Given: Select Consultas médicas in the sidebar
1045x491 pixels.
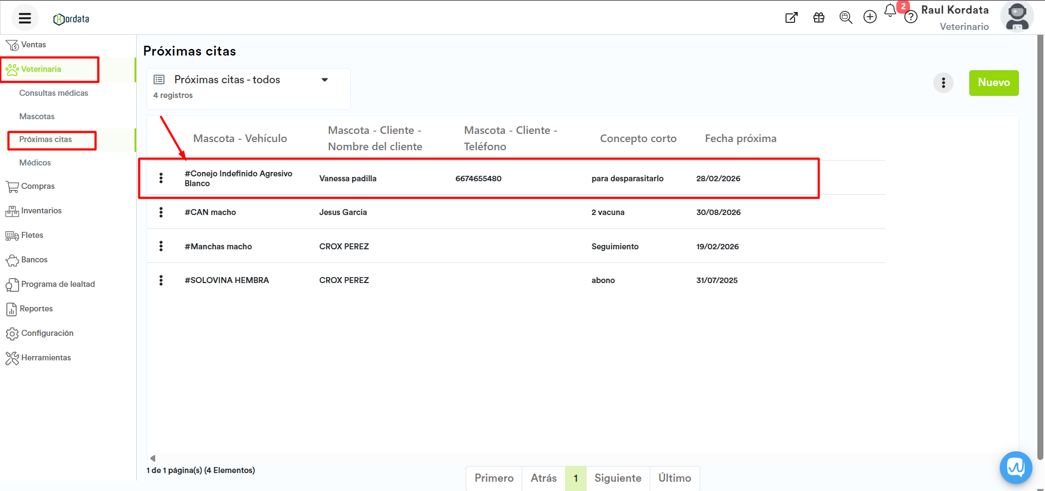Looking at the screenshot, I should (53, 93).
